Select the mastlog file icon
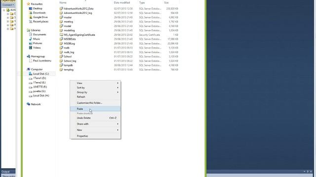 [x=61, y=22]
